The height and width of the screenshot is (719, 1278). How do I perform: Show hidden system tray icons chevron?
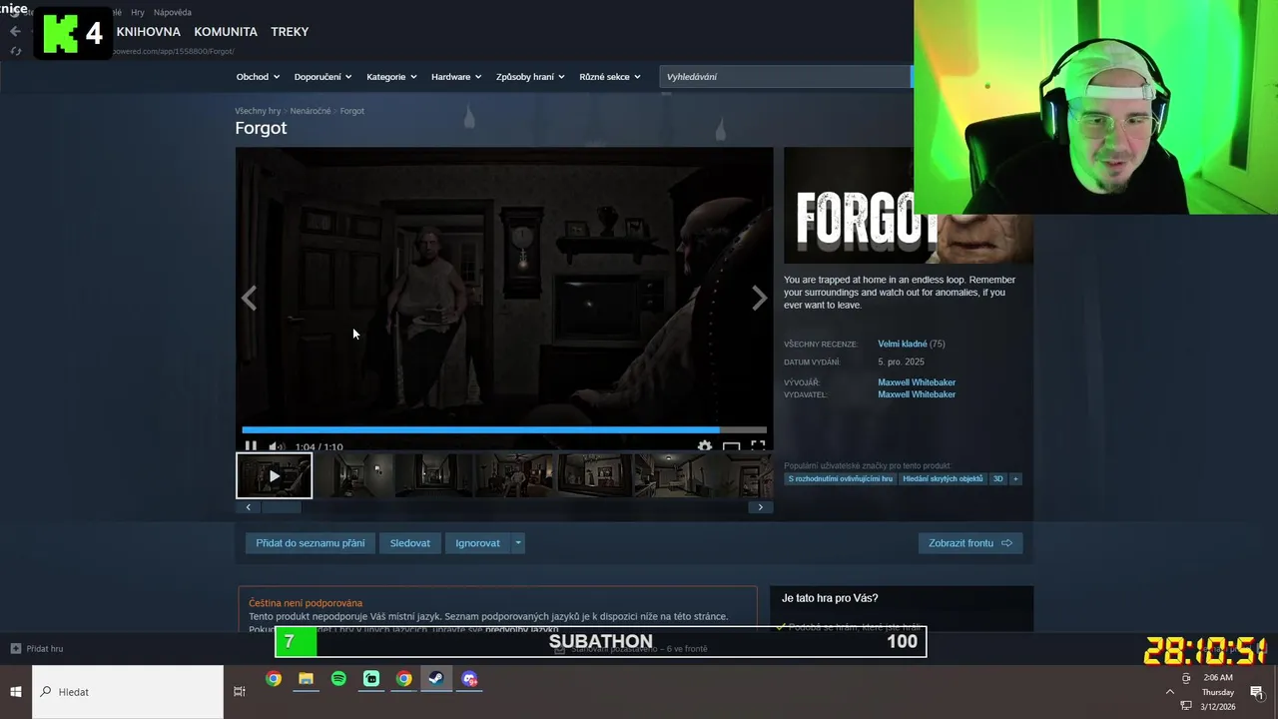click(1170, 692)
